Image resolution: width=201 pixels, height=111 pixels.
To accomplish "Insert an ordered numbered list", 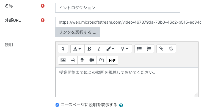I will click(149, 49).
